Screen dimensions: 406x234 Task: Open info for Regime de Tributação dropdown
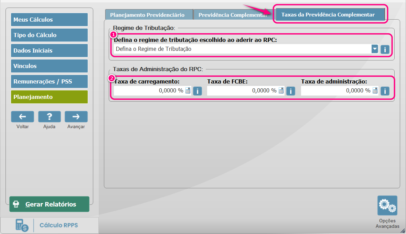pos(385,49)
